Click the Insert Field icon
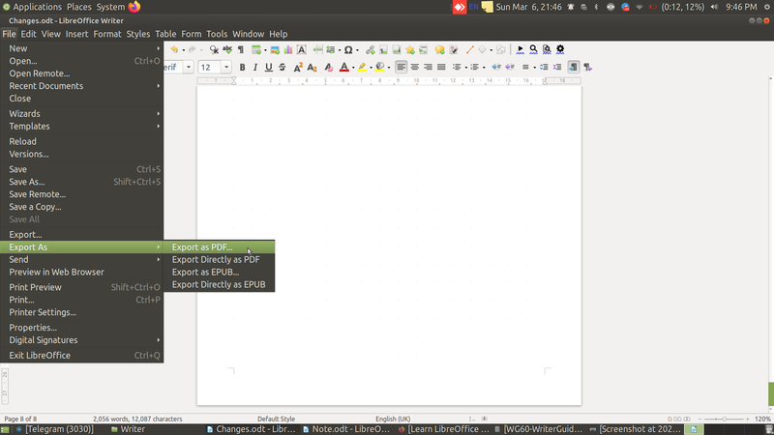This screenshot has width=774, height=435. coord(331,49)
